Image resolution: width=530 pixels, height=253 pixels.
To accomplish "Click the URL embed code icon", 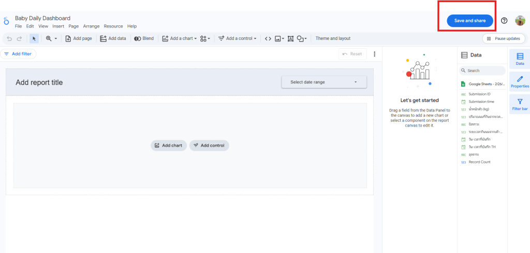I will coord(268,38).
